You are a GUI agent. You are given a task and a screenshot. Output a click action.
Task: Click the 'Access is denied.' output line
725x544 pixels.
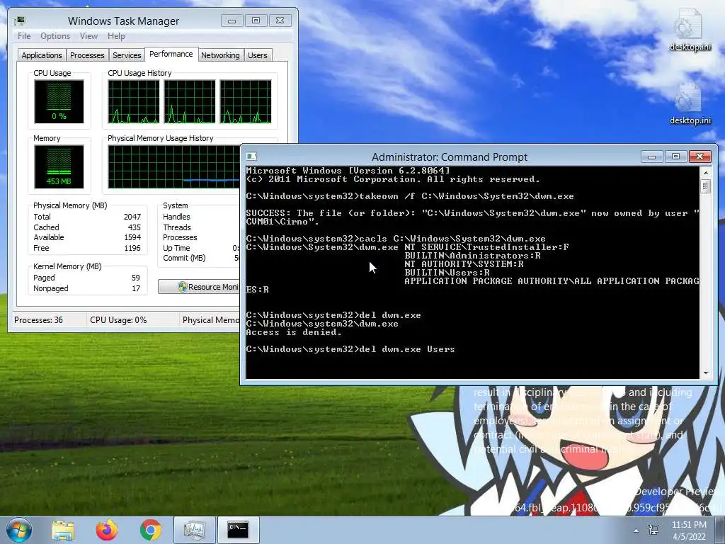tap(294, 332)
